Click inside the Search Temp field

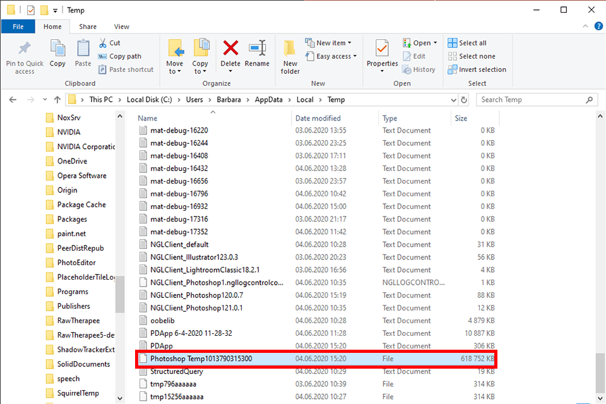pyautogui.click(x=537, y=99)
